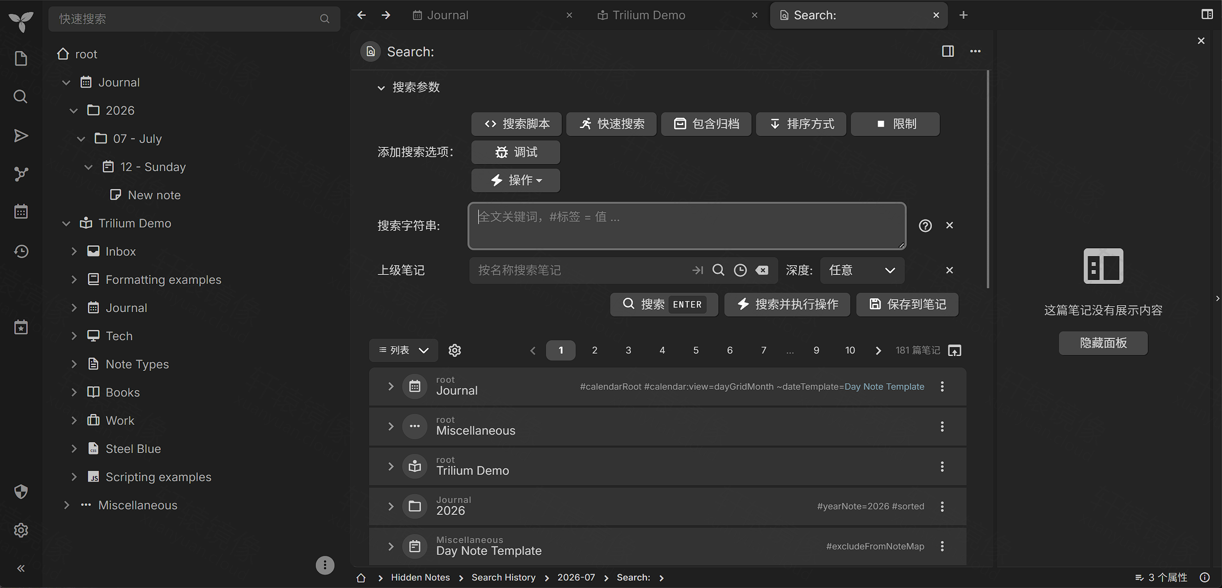Open search via sidebar magnifier icon
The width and height of the screenshot is (1222, 588).
click(x=21, y=96)
